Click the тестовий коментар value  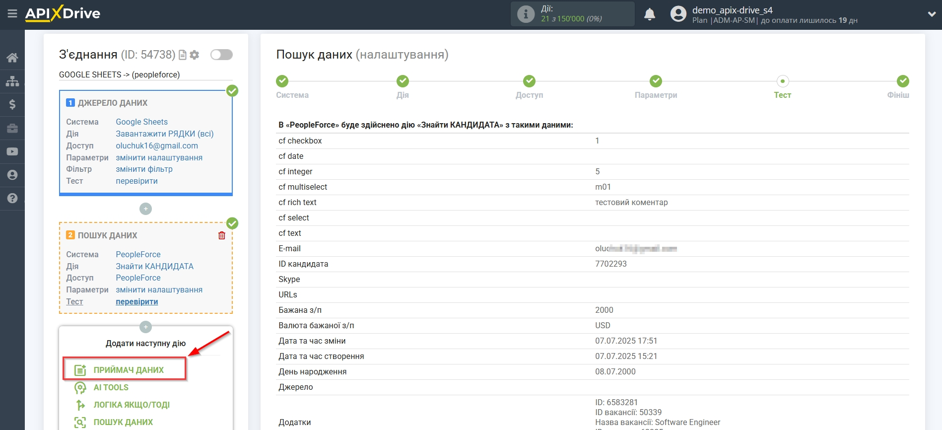coord(631,202)
